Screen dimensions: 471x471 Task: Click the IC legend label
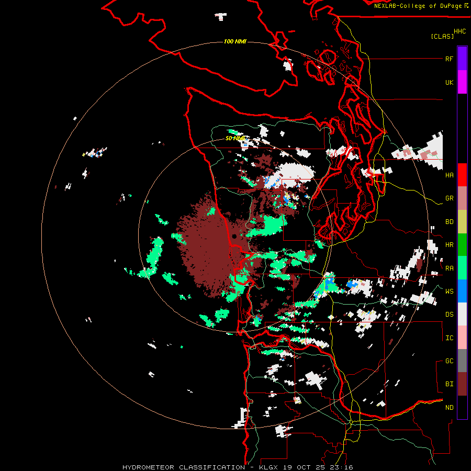(449, 338)
